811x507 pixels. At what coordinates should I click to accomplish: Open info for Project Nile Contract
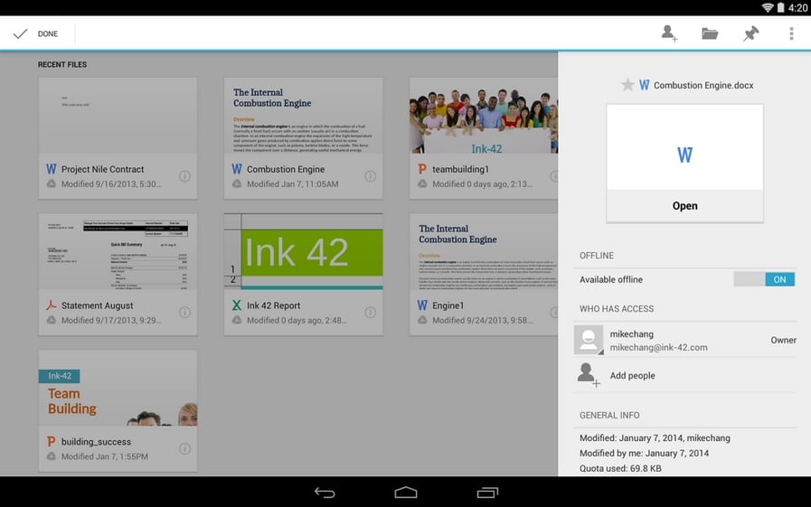point(184,176)
